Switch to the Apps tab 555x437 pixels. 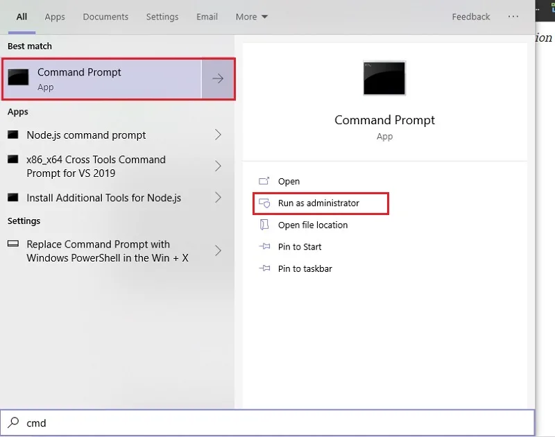click(x=55, y=17)
